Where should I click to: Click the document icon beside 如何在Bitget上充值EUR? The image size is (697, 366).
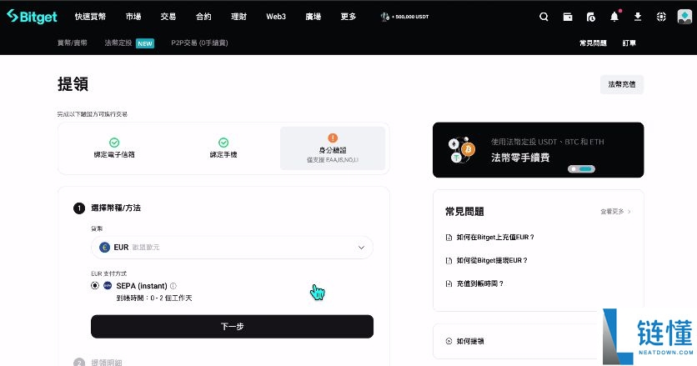click(x=449, y=238)
